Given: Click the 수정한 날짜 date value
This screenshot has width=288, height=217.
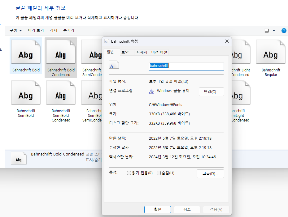Looking at the screenshot, I should [180, 148].
